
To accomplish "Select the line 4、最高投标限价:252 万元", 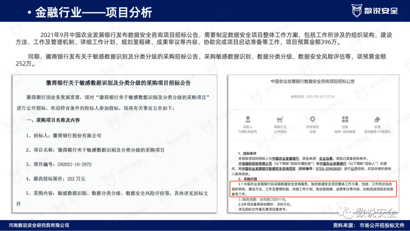I will pyautogui.click(x=56, y=179).
